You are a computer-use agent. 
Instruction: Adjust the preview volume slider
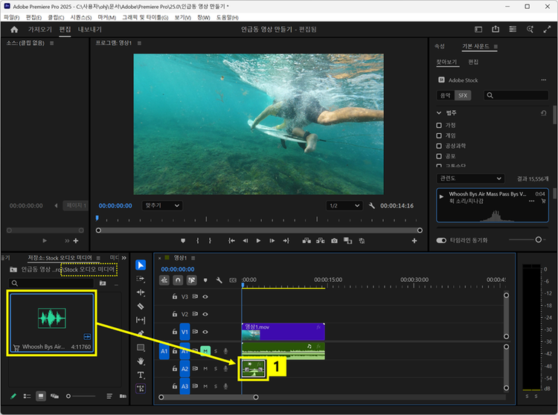(538, 239)
